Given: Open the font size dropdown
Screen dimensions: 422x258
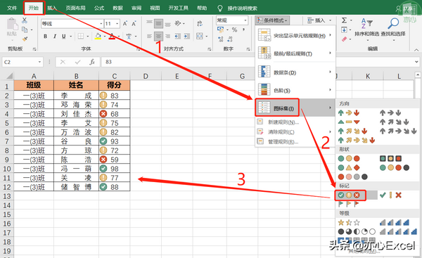Looking at the screenshot, I should tap(117, 24).
